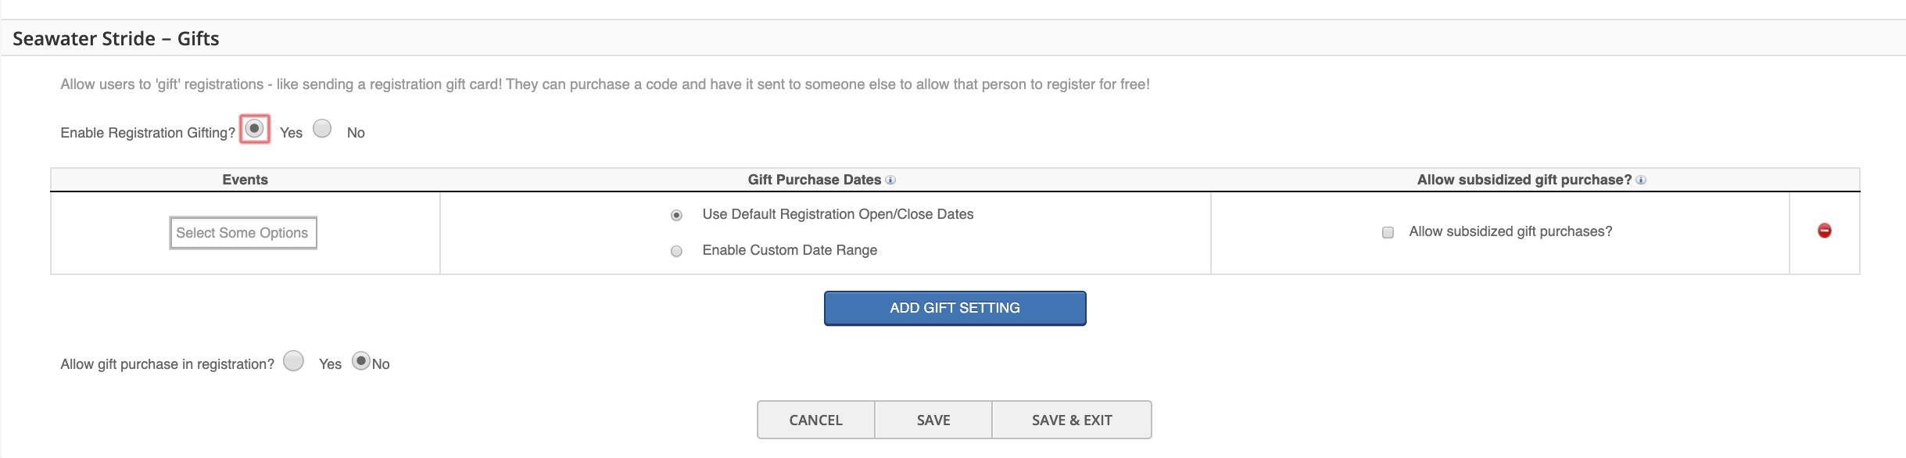Click the ADD GIFT SETTING button

pyautogui.click(x=955, y=308)
